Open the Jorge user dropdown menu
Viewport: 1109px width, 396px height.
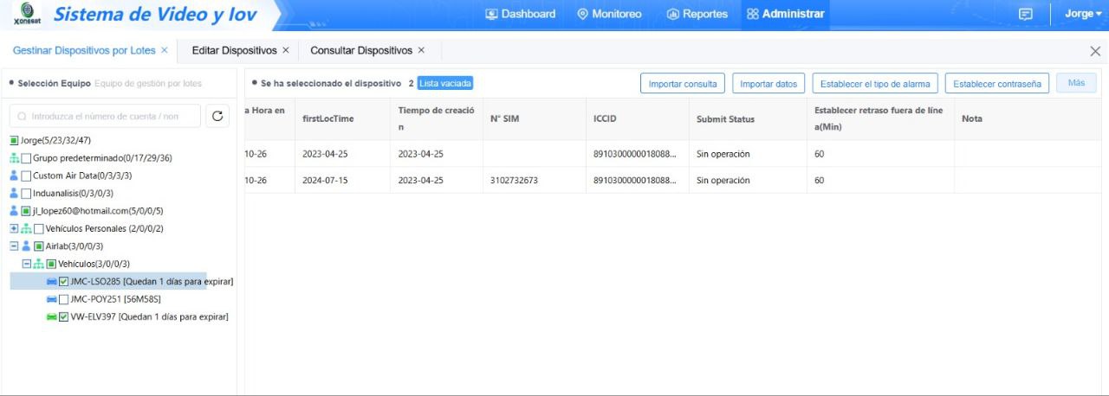pyautogui.click(x=1083, y=14)
